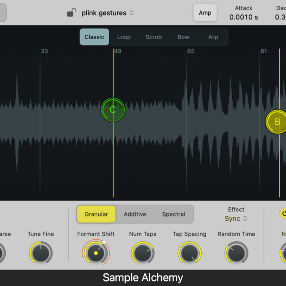Choose the Arp mode tab
286x286 pixels.
tap(213, 37)
